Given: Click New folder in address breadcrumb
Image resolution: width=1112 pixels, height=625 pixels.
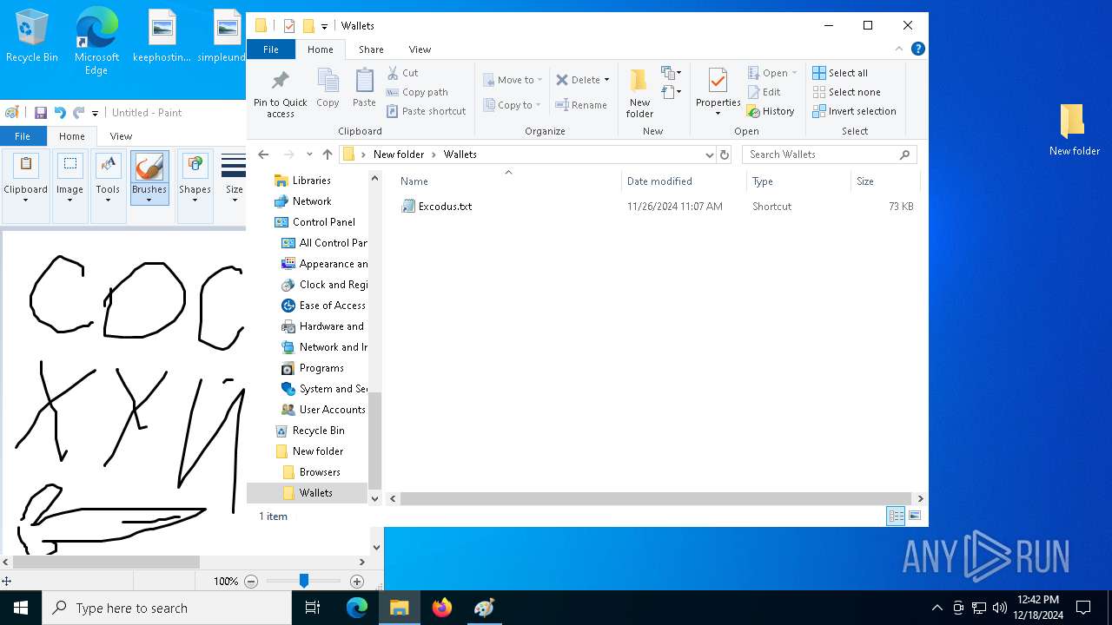Looking at the screenshot, I should [399, 155].
